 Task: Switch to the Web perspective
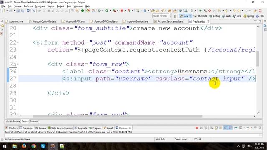(x=226, y=16)
